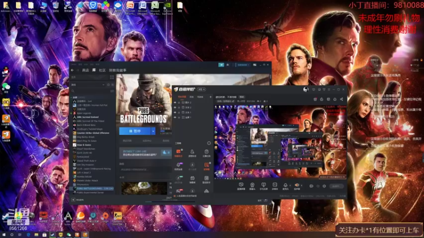The height and width of the screenshot is (238, 424).
Task: Click the clock sort icon in Steam library
Action: [108, 85]
